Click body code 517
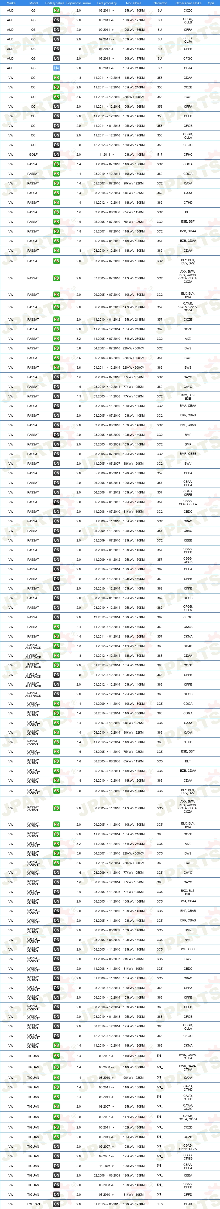This screenshot has height=1209, width=220. click(x=160, y=155)
